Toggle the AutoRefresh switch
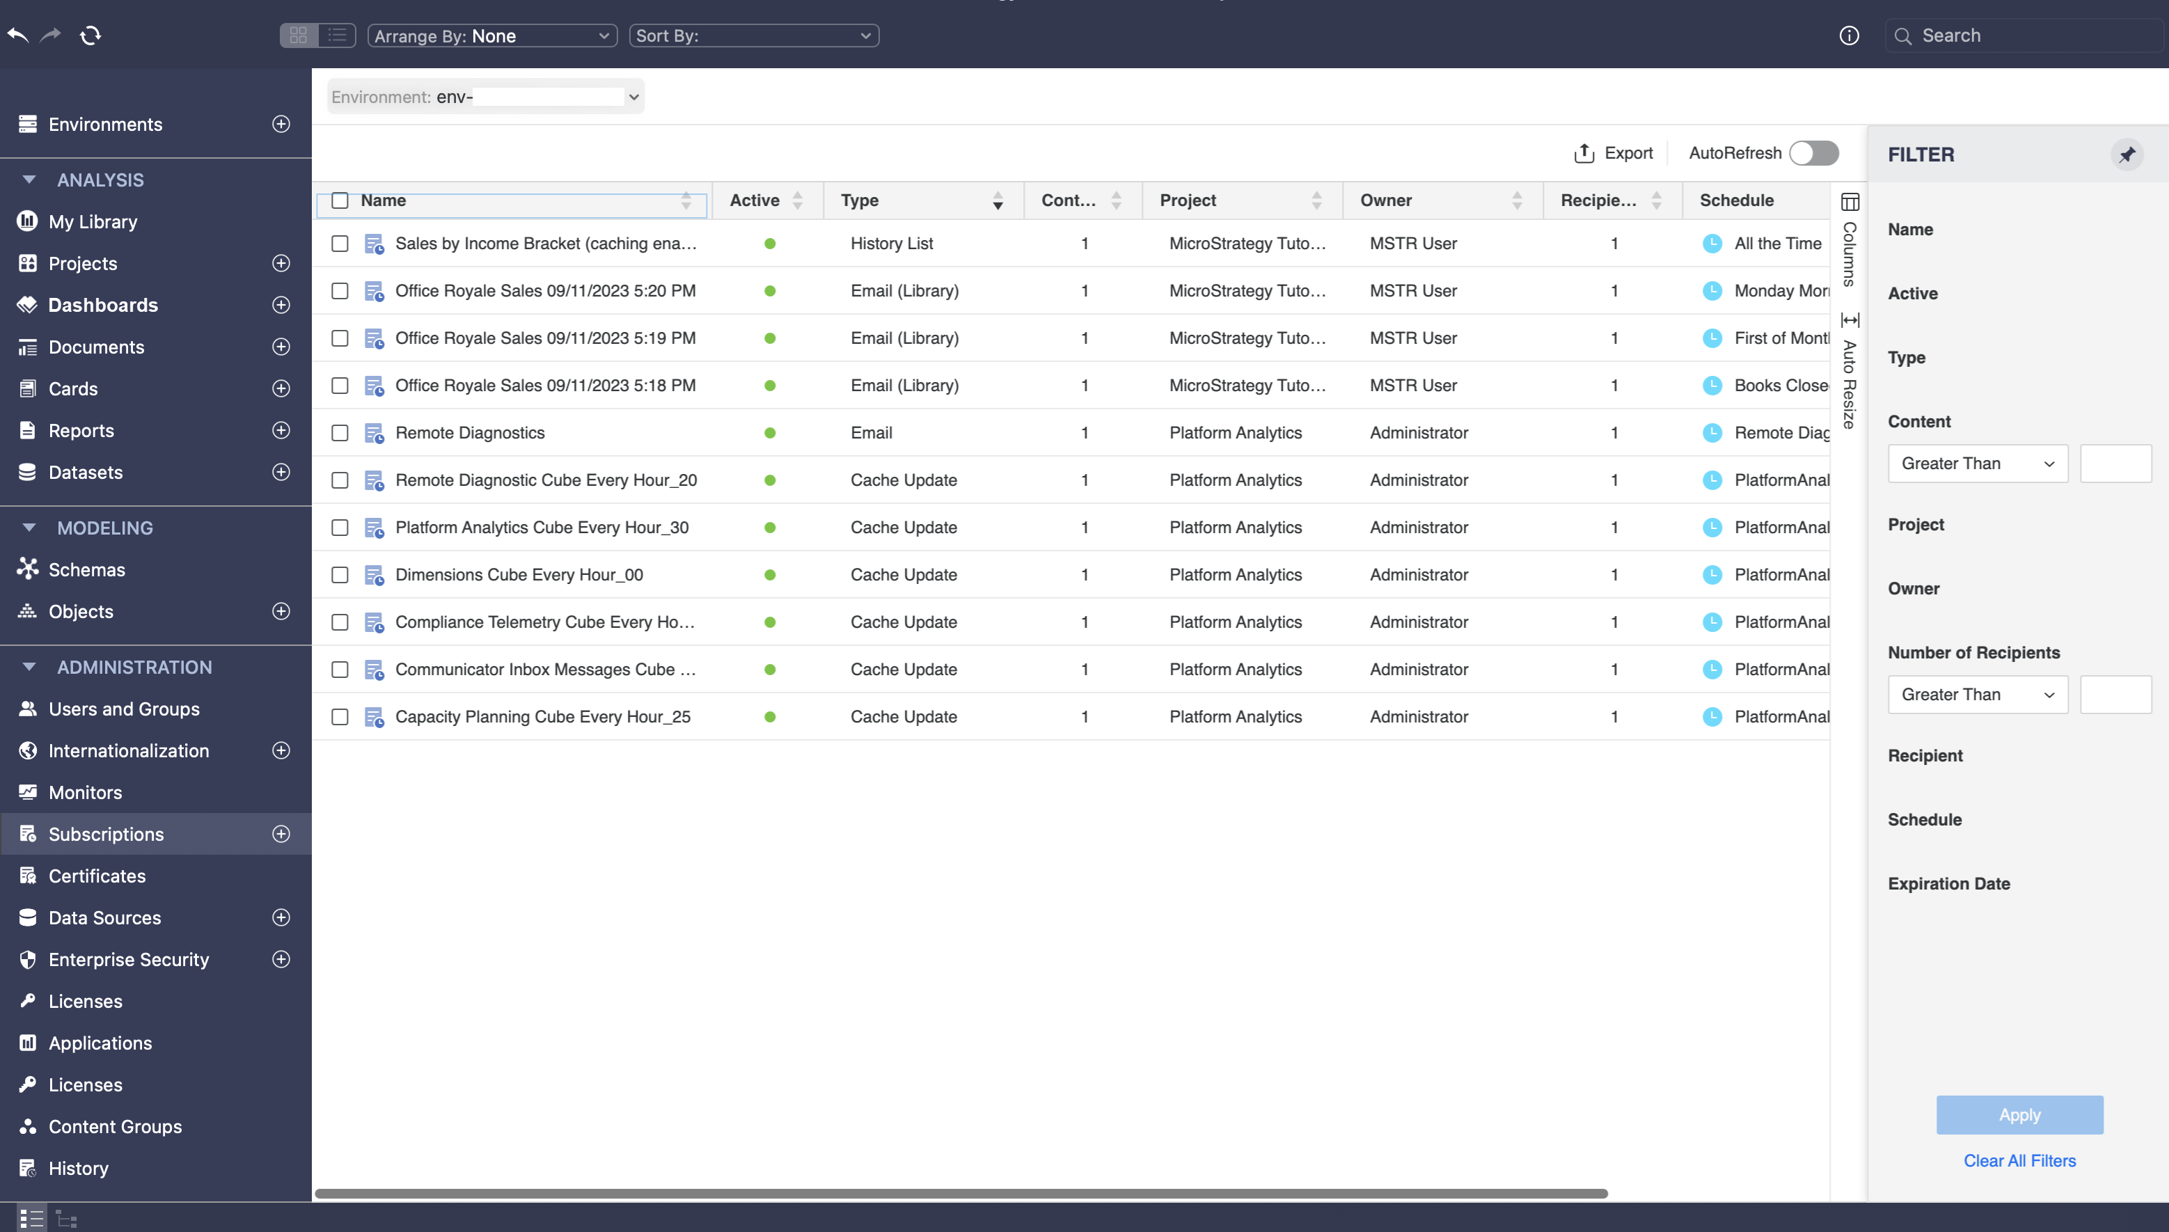The width and height of the screenshot is (2169, 1232). point(1814,153)
